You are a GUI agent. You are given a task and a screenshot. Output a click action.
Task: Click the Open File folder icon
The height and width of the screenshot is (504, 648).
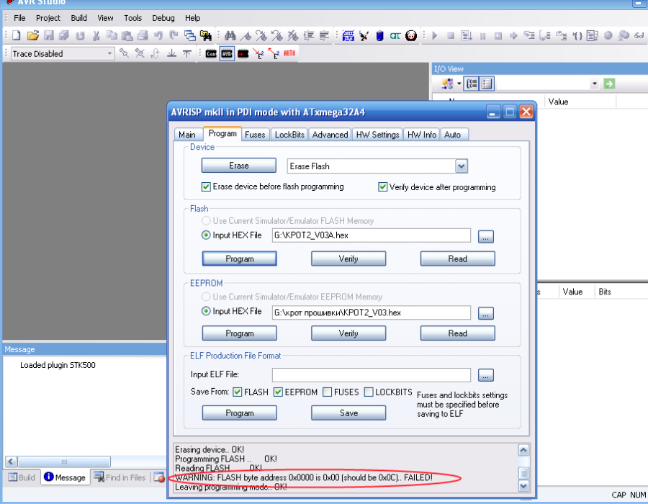pyautogui.click(x=32, y=35)
